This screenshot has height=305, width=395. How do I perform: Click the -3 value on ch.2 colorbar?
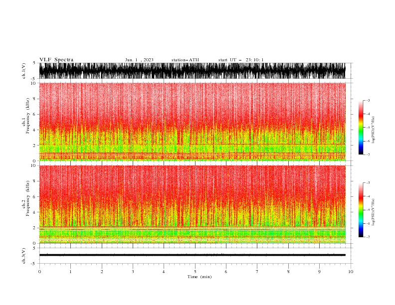[x=368, y=183]
